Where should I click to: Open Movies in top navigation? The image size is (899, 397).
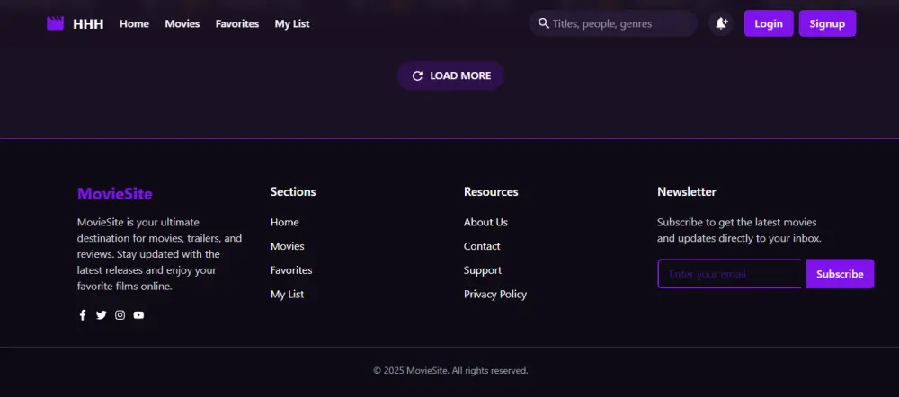point(182,23)
